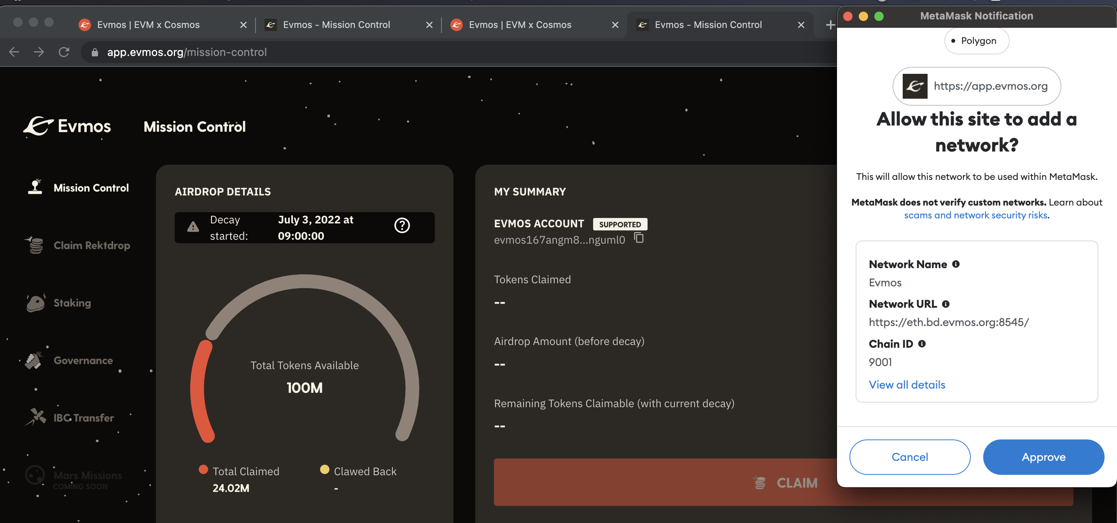The image size is (1117, 523).
Task: Open Claim Rektdrop page
Action: (92, 245)
